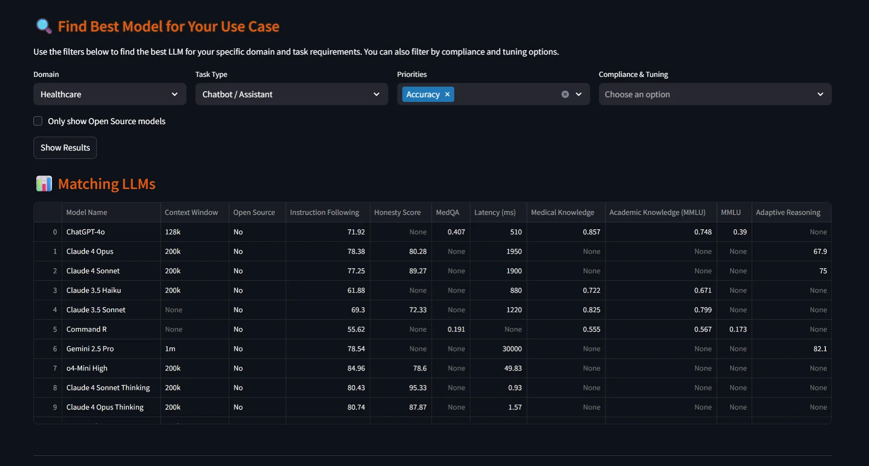This screenshot has width=869, height=466.
Task: Select the Gemini 2.5 Pro row cell
Action: click(90, 349)
